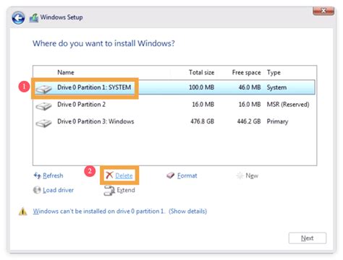Screen dimensions: 343x260
Task: Click the 446.2 GB free space cell
Action: [249, 121]
